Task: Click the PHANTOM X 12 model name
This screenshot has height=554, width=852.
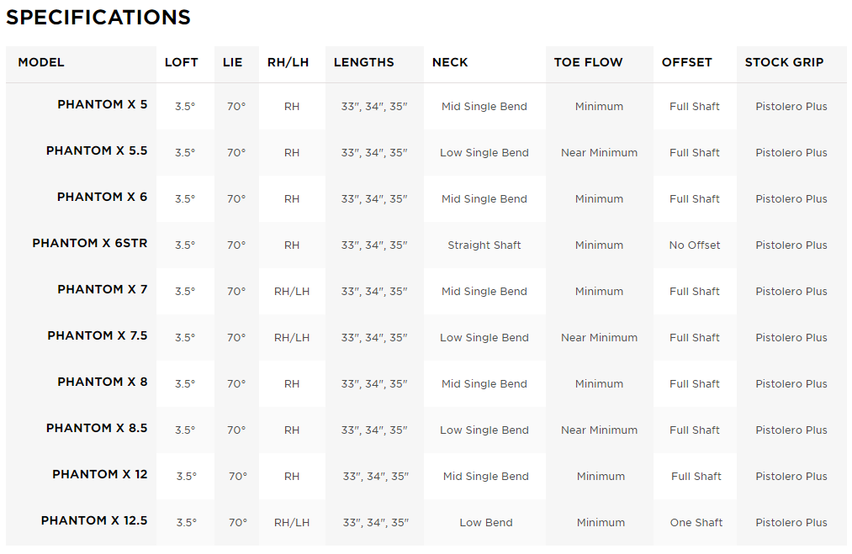Action: click(x=100, y=474)
